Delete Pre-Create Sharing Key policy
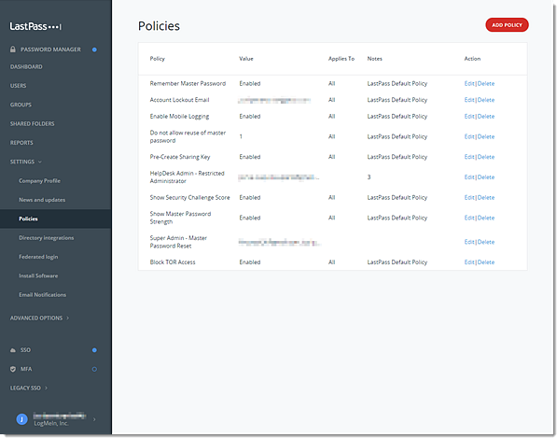The width and height of the screenshot is (557, 438). (486, 157)
